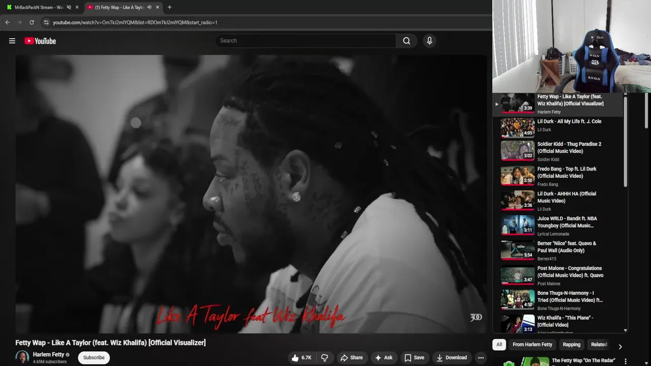651x366 pixels.
Task: Close the Fetty Wap YouTube tab
Action: click(x=157, y=7)
